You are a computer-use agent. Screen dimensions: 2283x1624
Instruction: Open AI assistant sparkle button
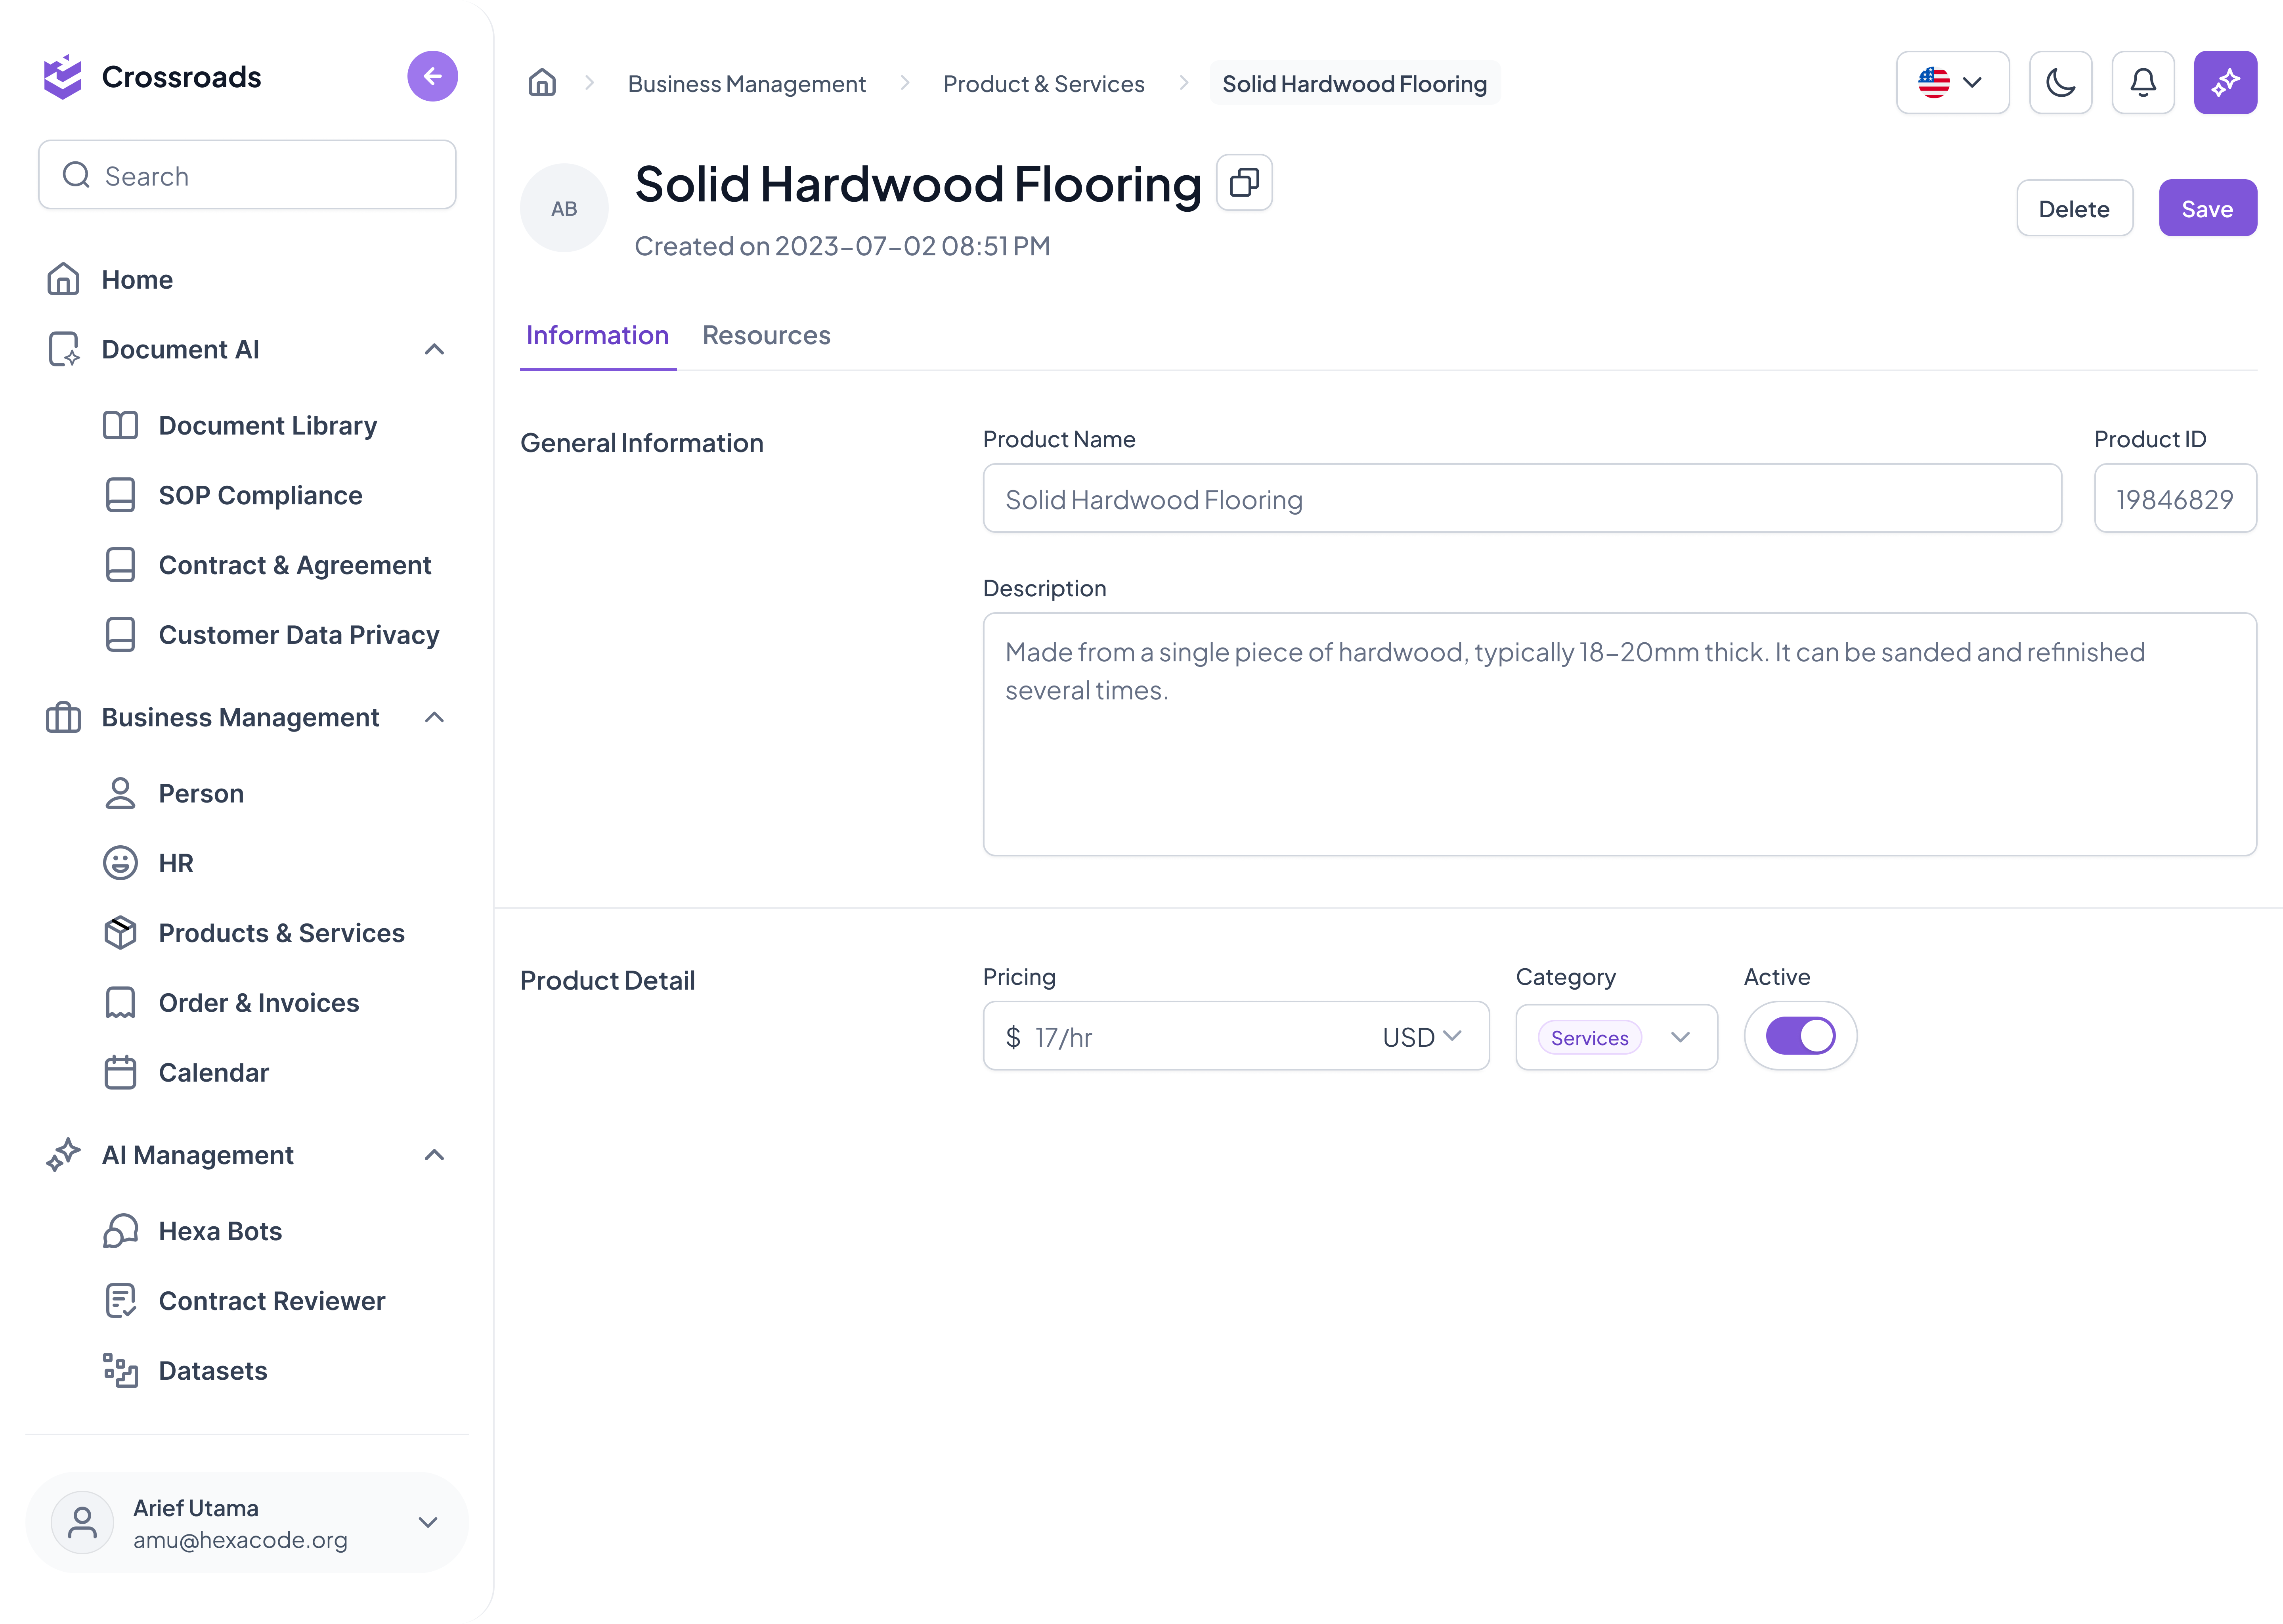pyautogui.click(x=2225, y=83)
